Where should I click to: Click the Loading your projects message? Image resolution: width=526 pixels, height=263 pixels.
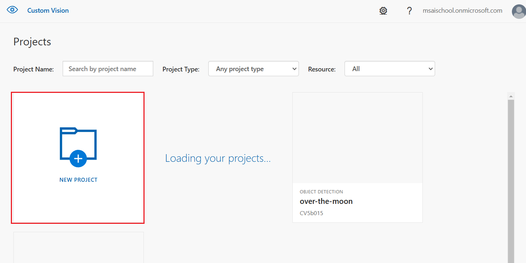[218, 158]
